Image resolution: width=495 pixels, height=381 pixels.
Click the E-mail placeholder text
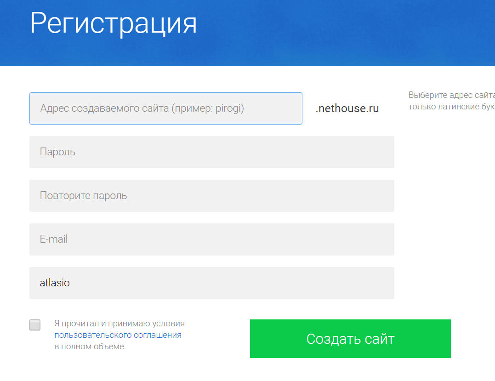[54, 239]
